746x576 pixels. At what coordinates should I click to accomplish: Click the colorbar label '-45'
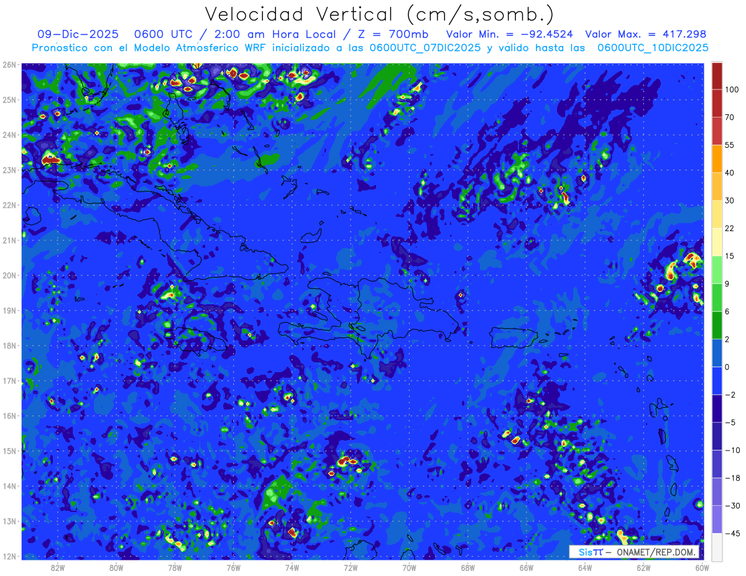point(732,533)
